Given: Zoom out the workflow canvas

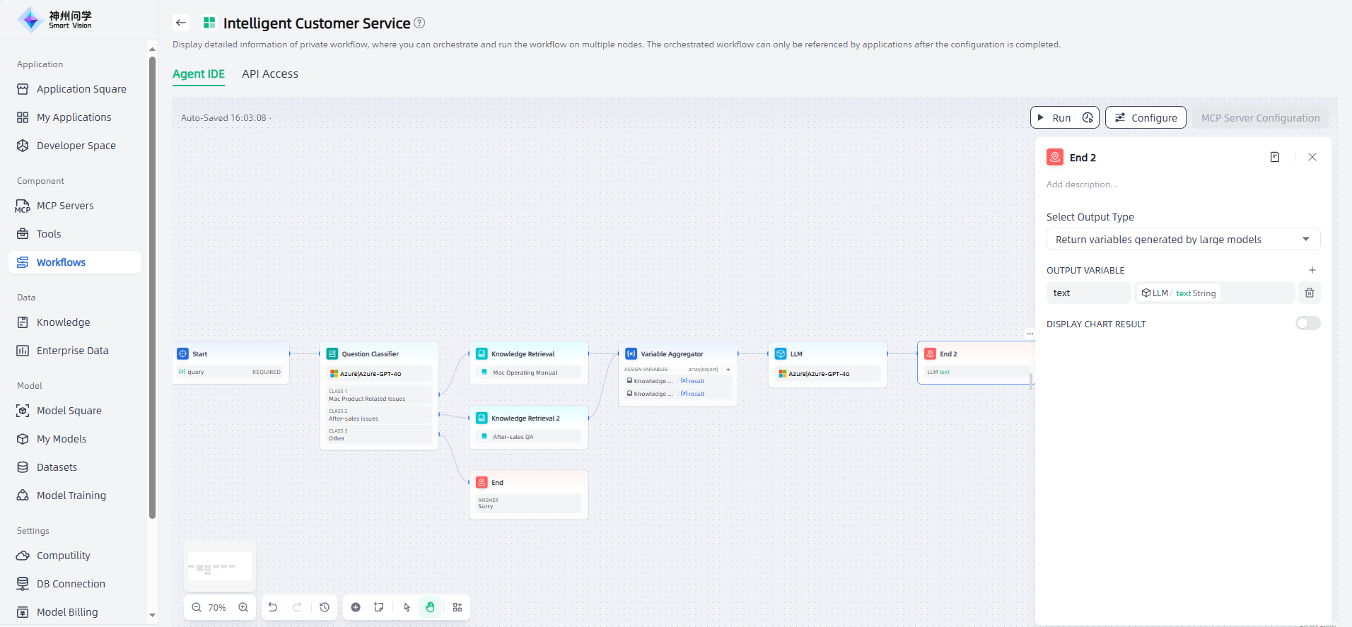Looking at the screenshot, I should tap(197, 607).
